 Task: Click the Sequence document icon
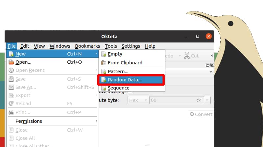pos(104,88)
